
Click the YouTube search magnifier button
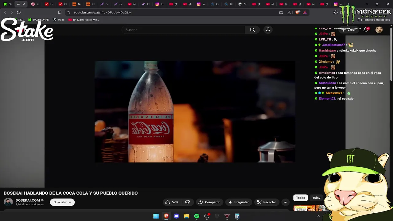tap(252, 30)
